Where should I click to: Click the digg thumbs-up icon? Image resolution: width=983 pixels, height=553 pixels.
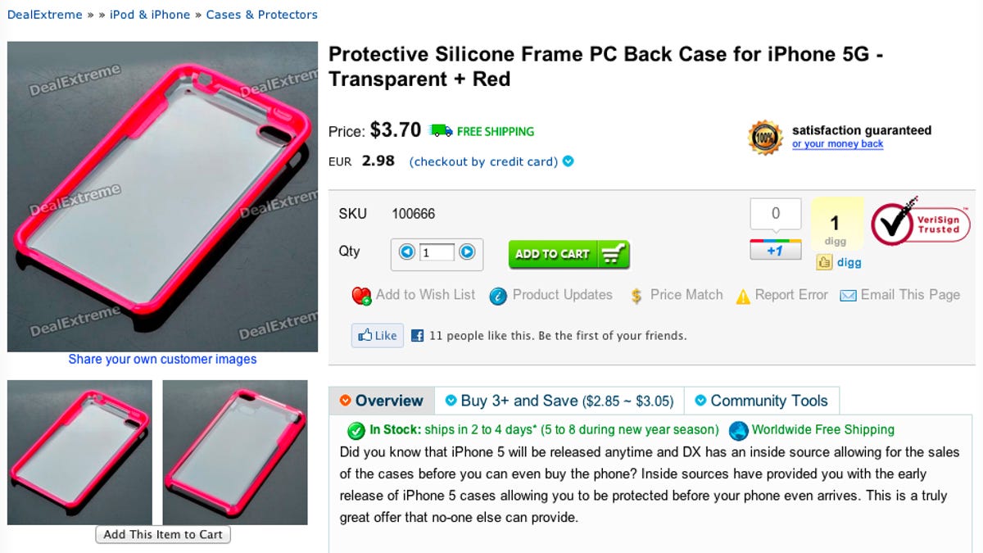[x=824, y=262]
